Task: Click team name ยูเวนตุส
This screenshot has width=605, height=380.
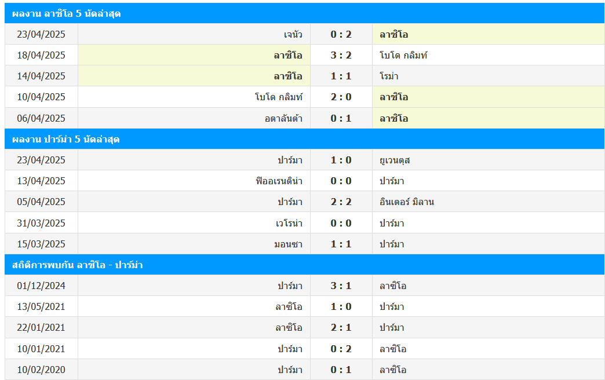Action: click(395, 160)
